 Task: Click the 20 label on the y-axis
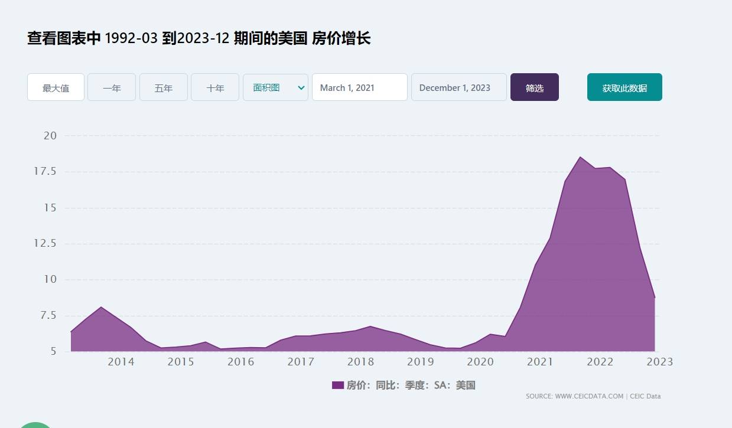click(50, 135)
